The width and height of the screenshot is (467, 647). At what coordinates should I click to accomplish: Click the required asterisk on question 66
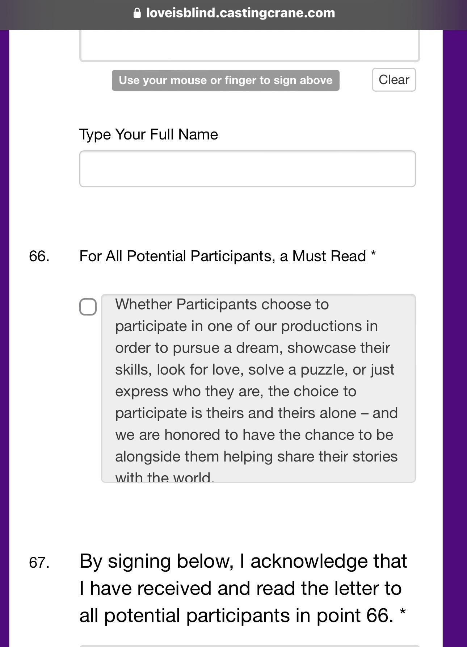373,255
